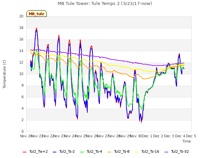Click the 'Dec 1' x-axis label

(147, 136)
